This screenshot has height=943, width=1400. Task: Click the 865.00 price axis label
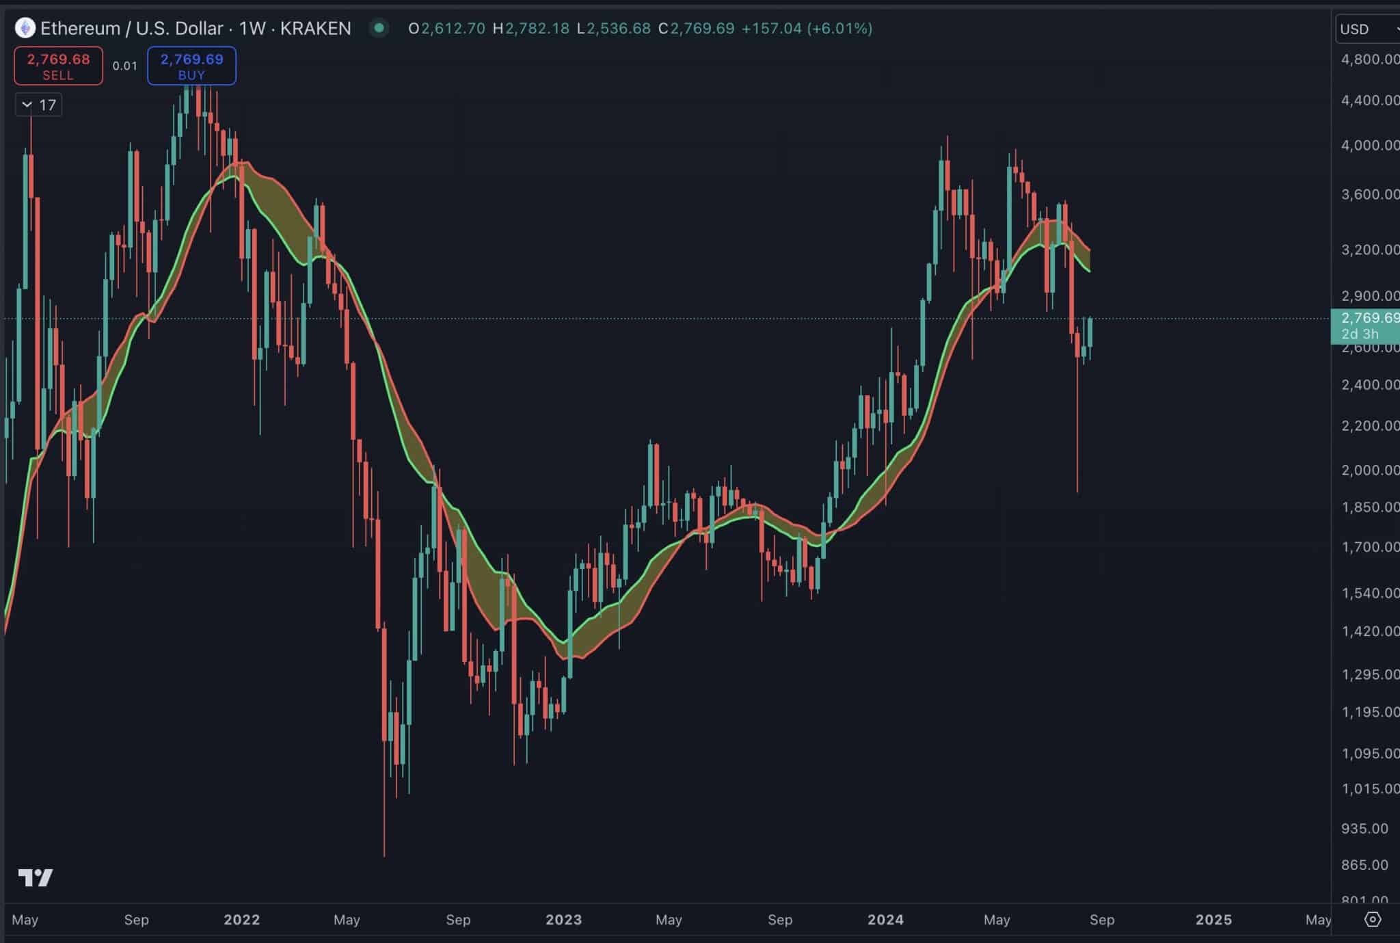tap(1364, 864)
